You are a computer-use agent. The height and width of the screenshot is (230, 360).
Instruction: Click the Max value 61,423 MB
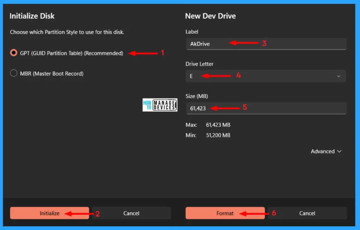click(218, 125)
